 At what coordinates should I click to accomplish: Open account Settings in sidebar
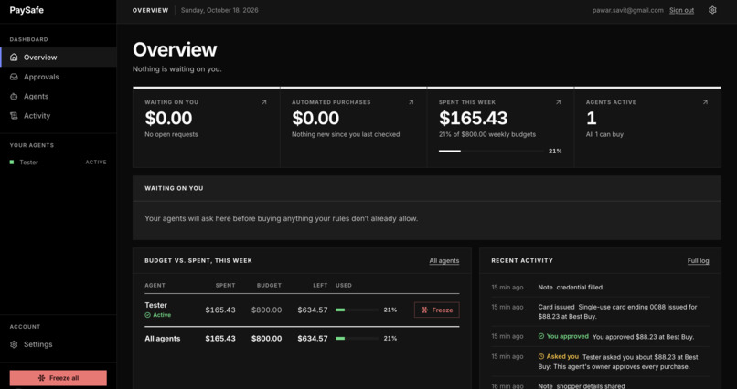point(59,344)
